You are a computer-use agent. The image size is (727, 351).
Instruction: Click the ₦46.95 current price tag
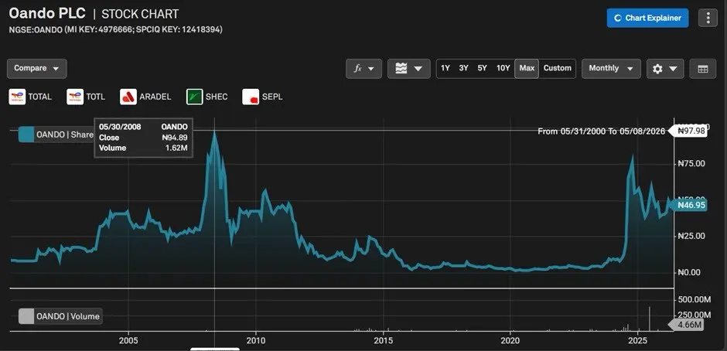point(691,205)
